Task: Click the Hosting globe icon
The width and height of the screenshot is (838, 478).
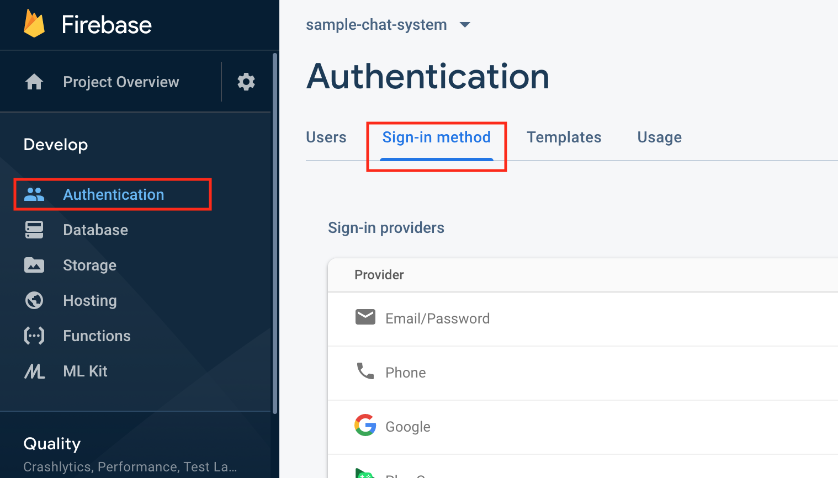Action: click(x=34, y=300)
